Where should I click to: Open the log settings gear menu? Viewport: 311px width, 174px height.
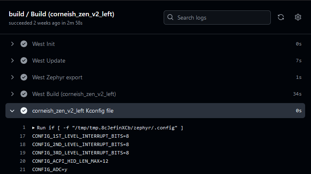click(298, 17)
